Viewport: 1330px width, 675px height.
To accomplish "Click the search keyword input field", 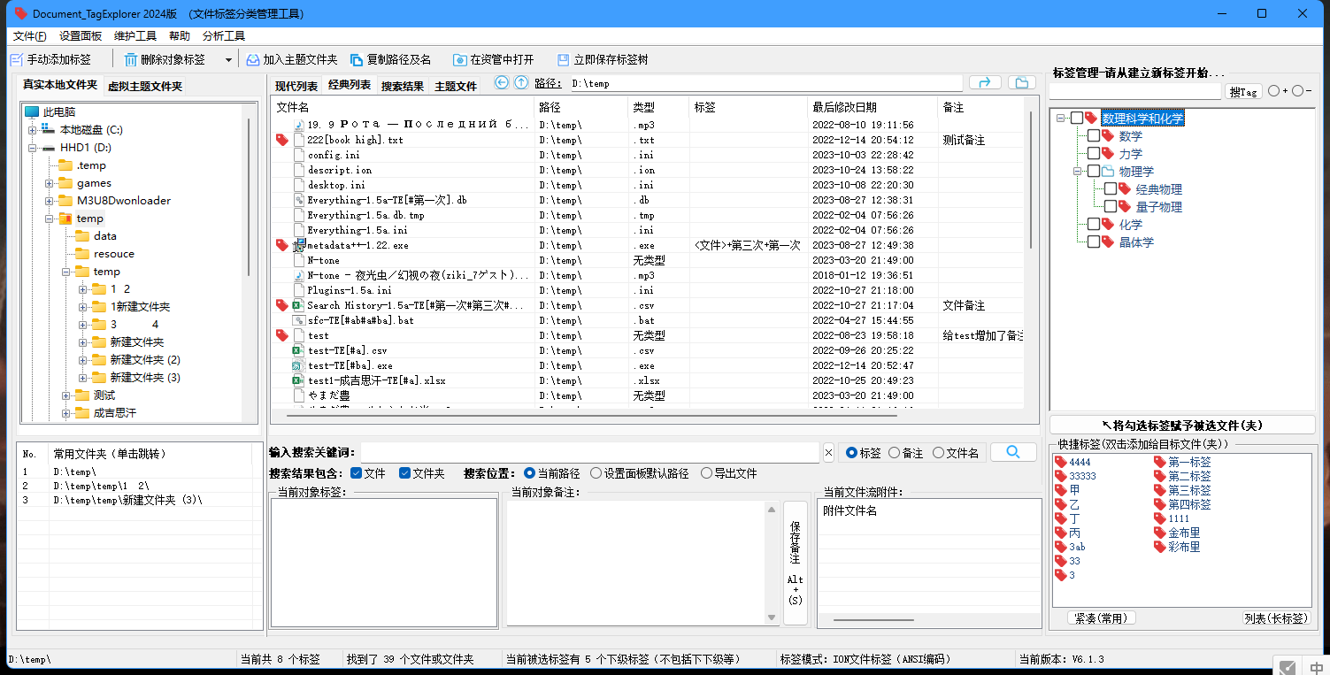I will tap(589, 453).
